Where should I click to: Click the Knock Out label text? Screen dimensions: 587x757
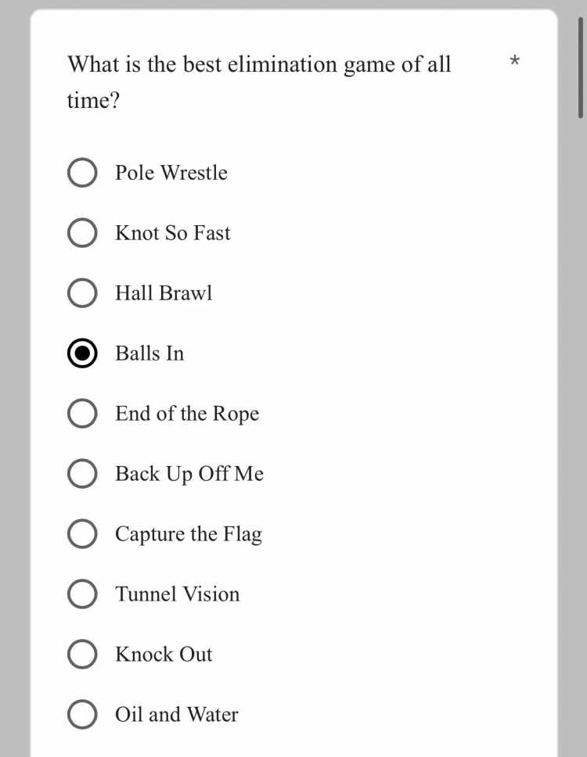coord(164,655)
